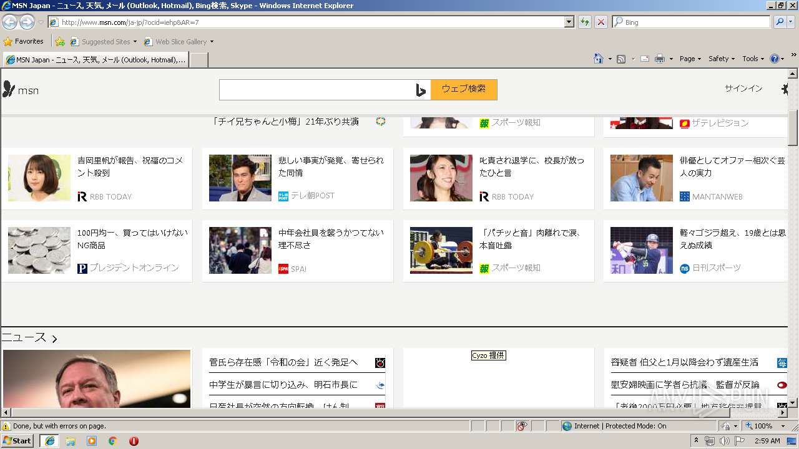Read 菅氏ら存在感「令和の会」 news headline
Screen dimensions: 799x449
[x=283, y=362]
